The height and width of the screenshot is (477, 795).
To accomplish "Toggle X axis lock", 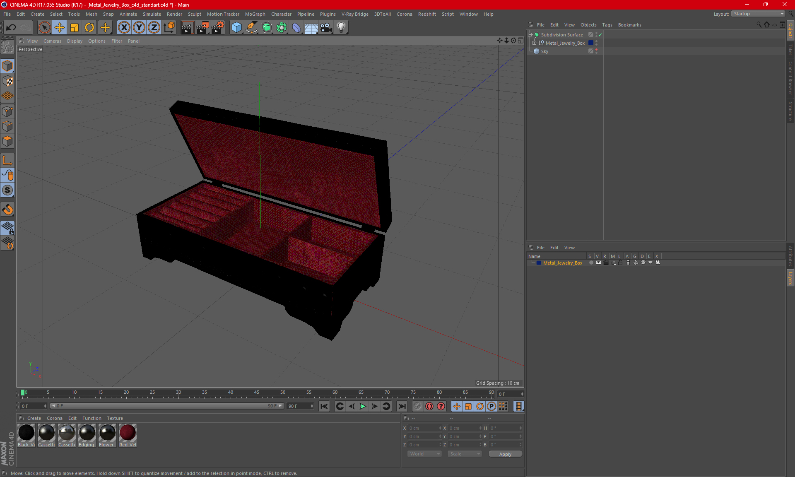I will click(124, 28).
